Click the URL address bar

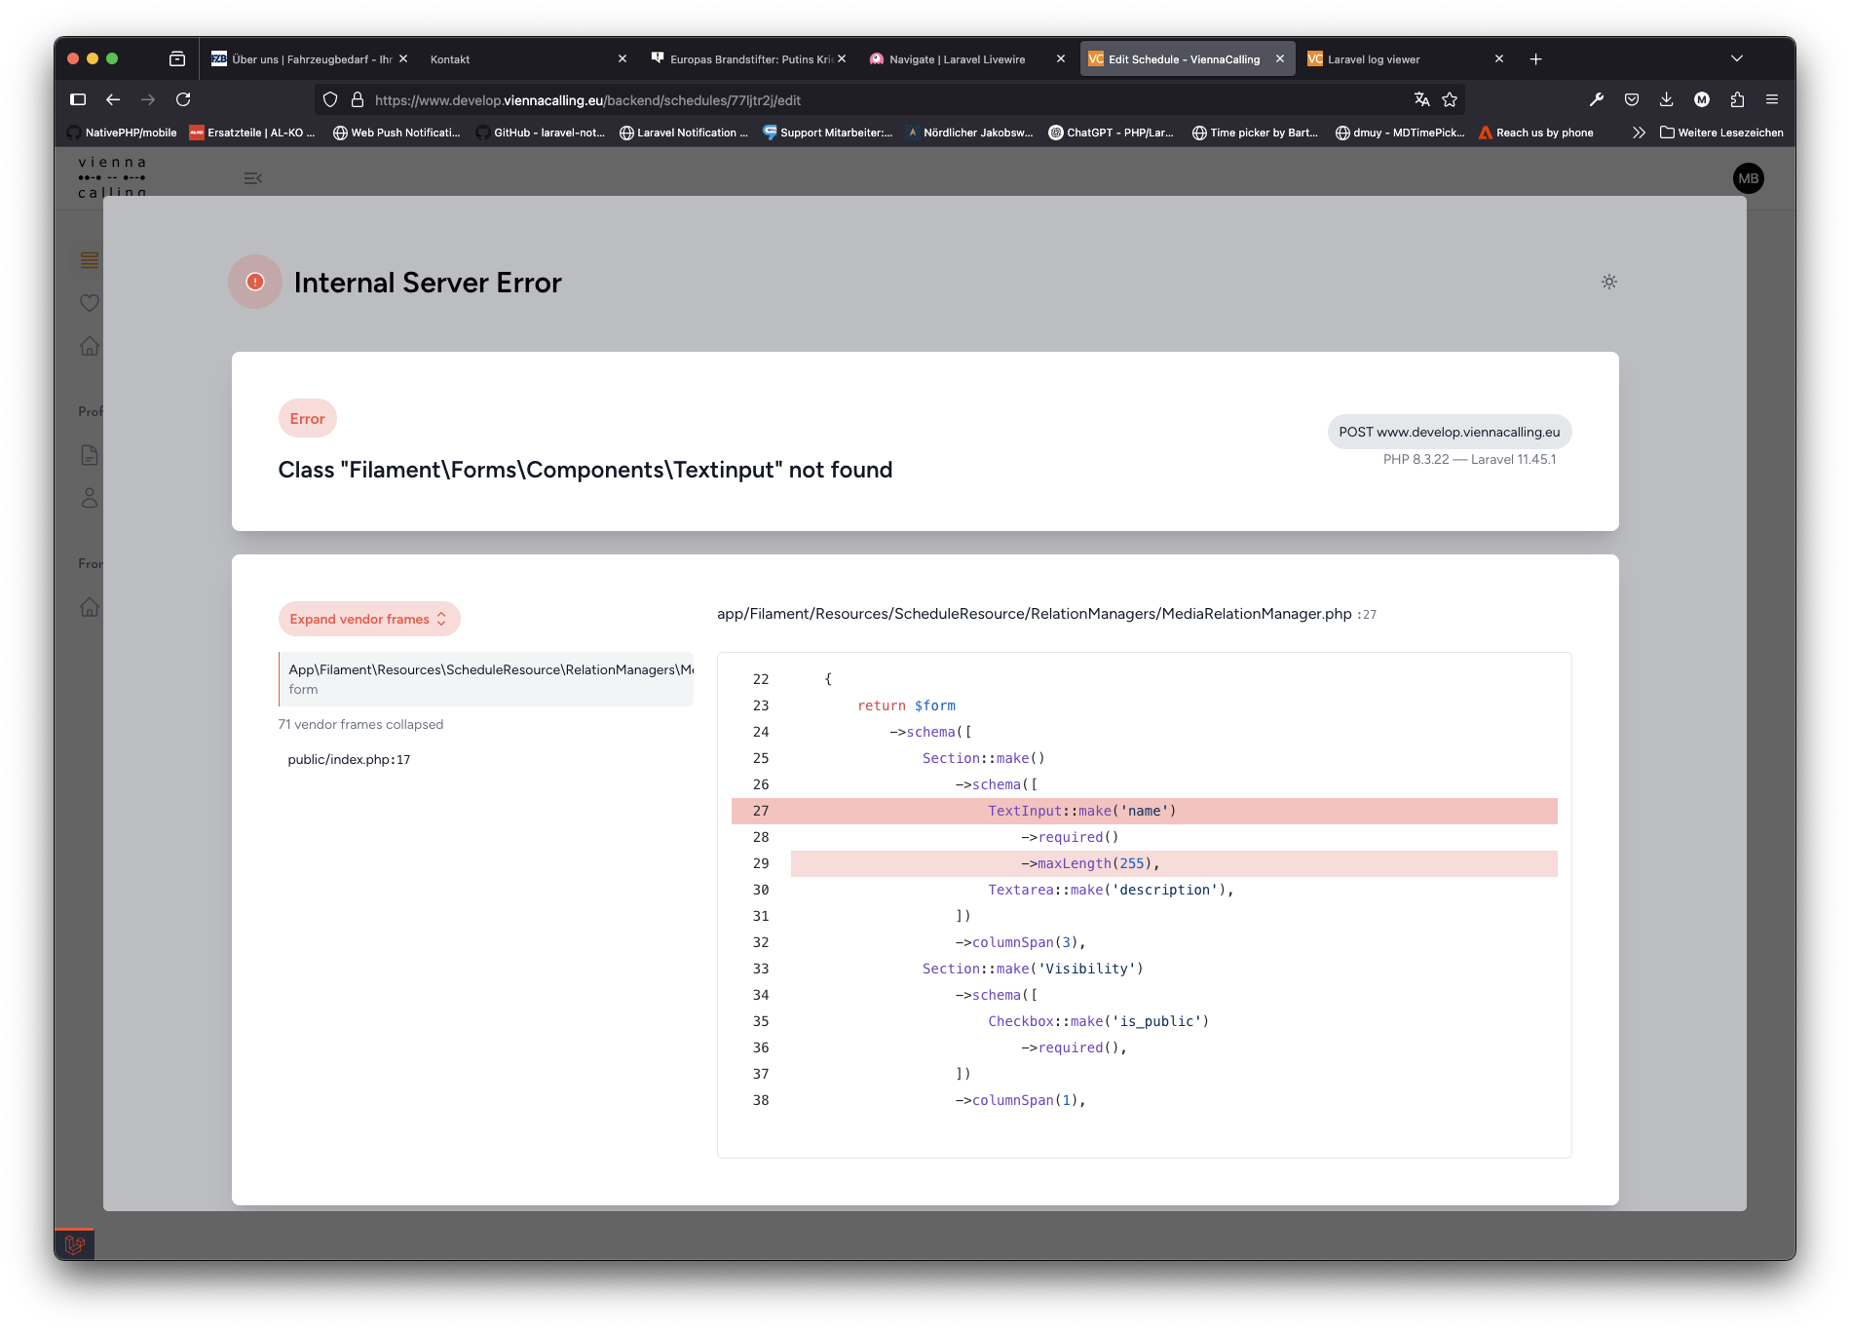[877, 99]
